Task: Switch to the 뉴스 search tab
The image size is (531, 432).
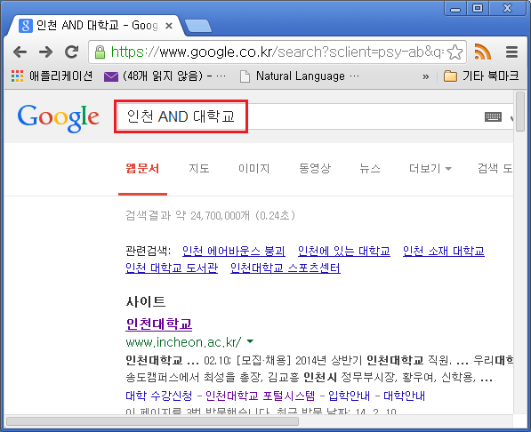Action: [370, 168]
